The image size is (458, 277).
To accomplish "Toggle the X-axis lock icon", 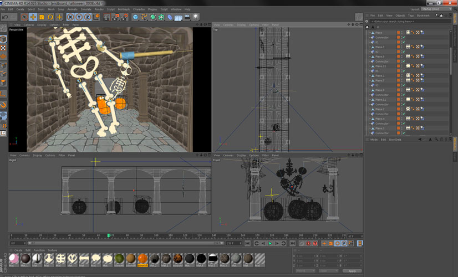I will pos(72,17).
